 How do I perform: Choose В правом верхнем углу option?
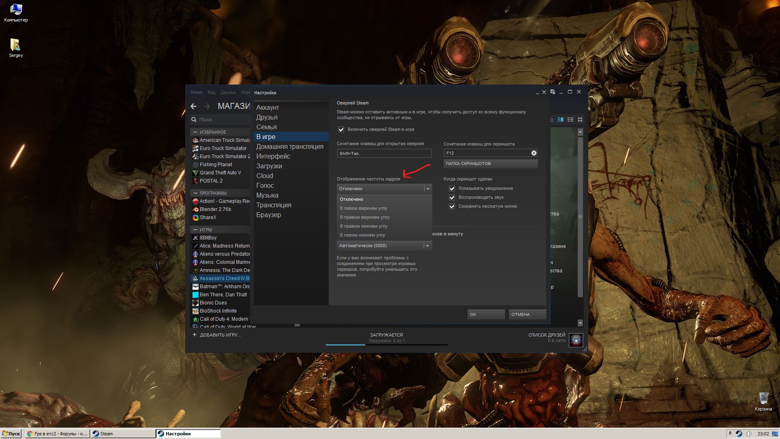(x=364, y=217)
